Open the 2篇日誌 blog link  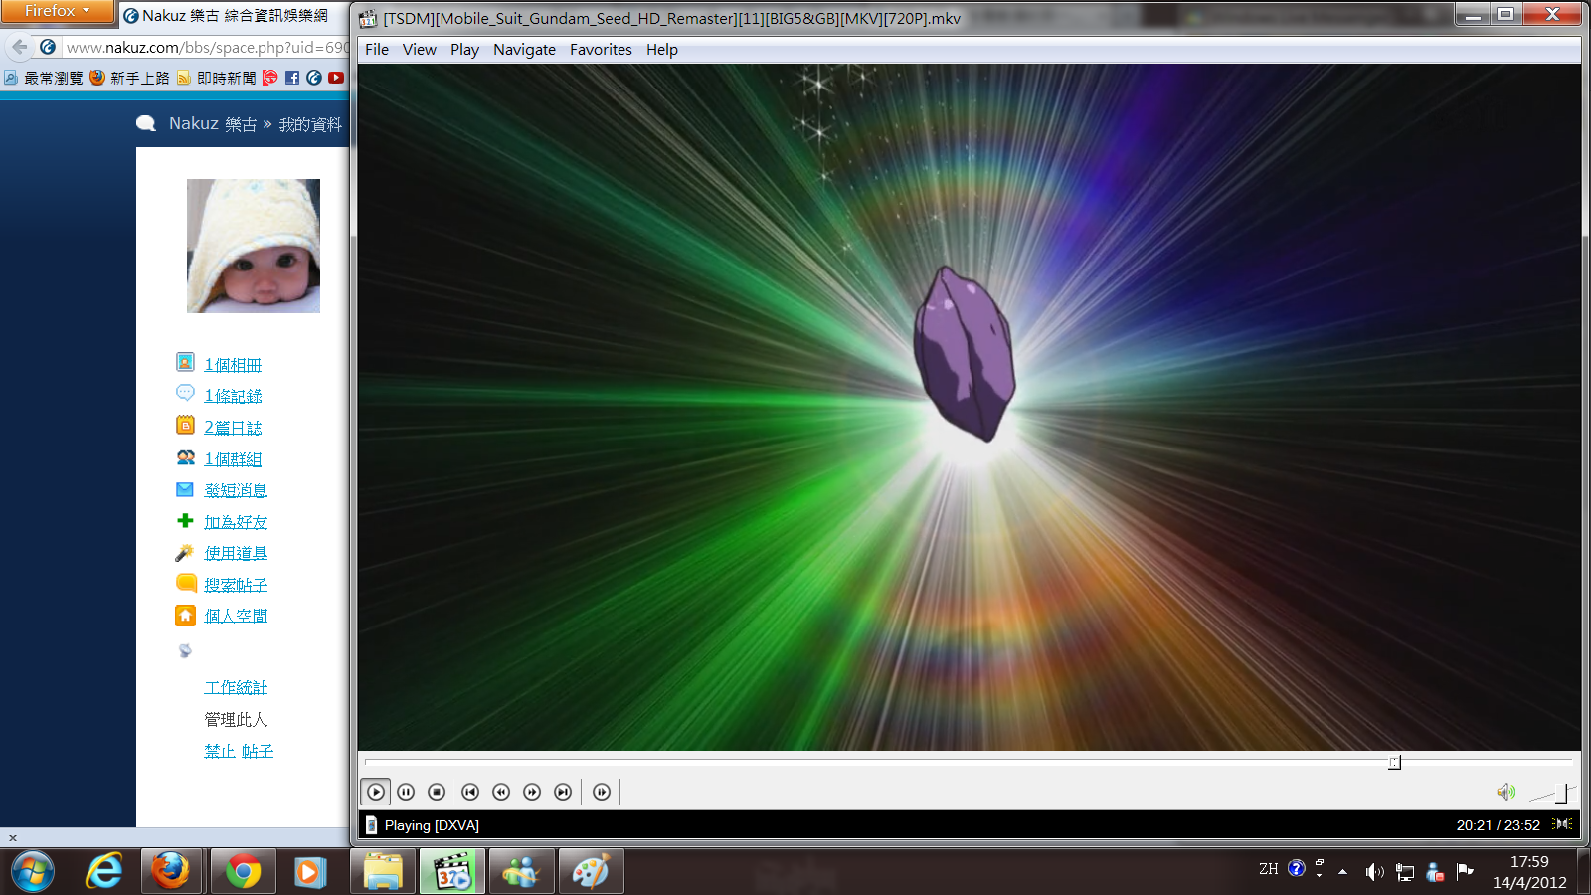[233, 428]
